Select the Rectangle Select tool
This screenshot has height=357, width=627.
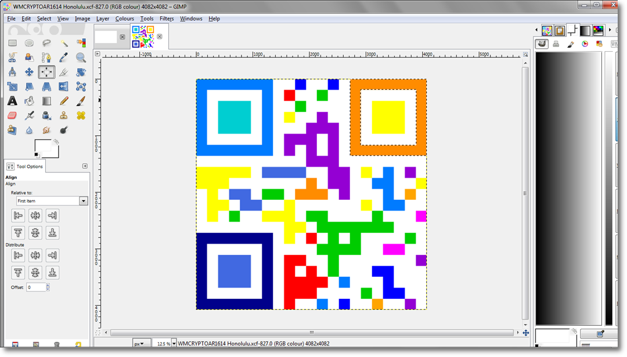click(12, 43)
